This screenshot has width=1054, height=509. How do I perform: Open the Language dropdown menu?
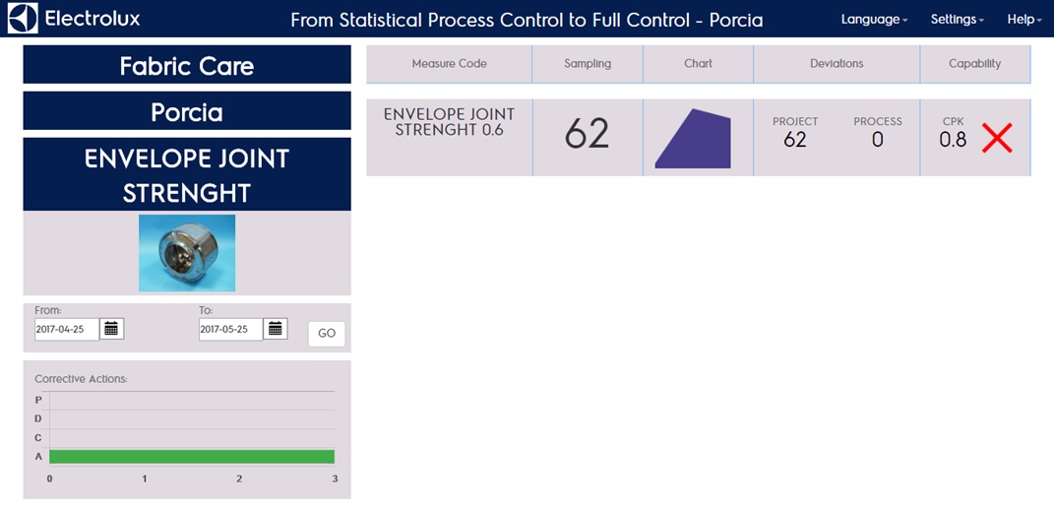click(874, 20)
